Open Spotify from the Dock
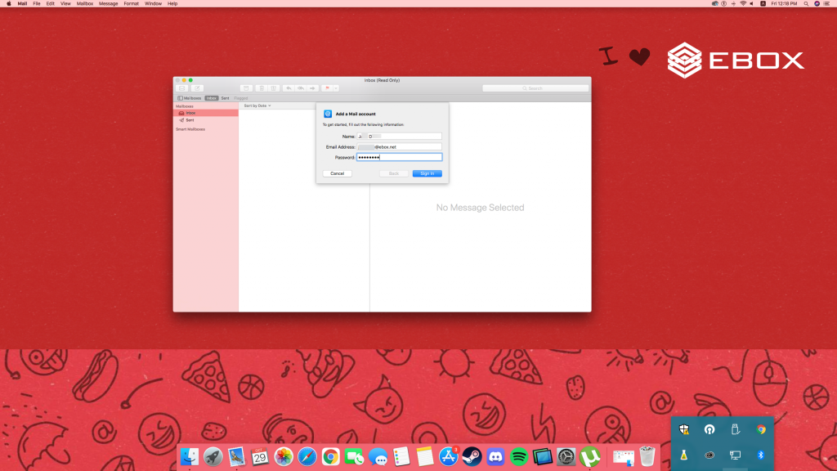 [519, 457]
